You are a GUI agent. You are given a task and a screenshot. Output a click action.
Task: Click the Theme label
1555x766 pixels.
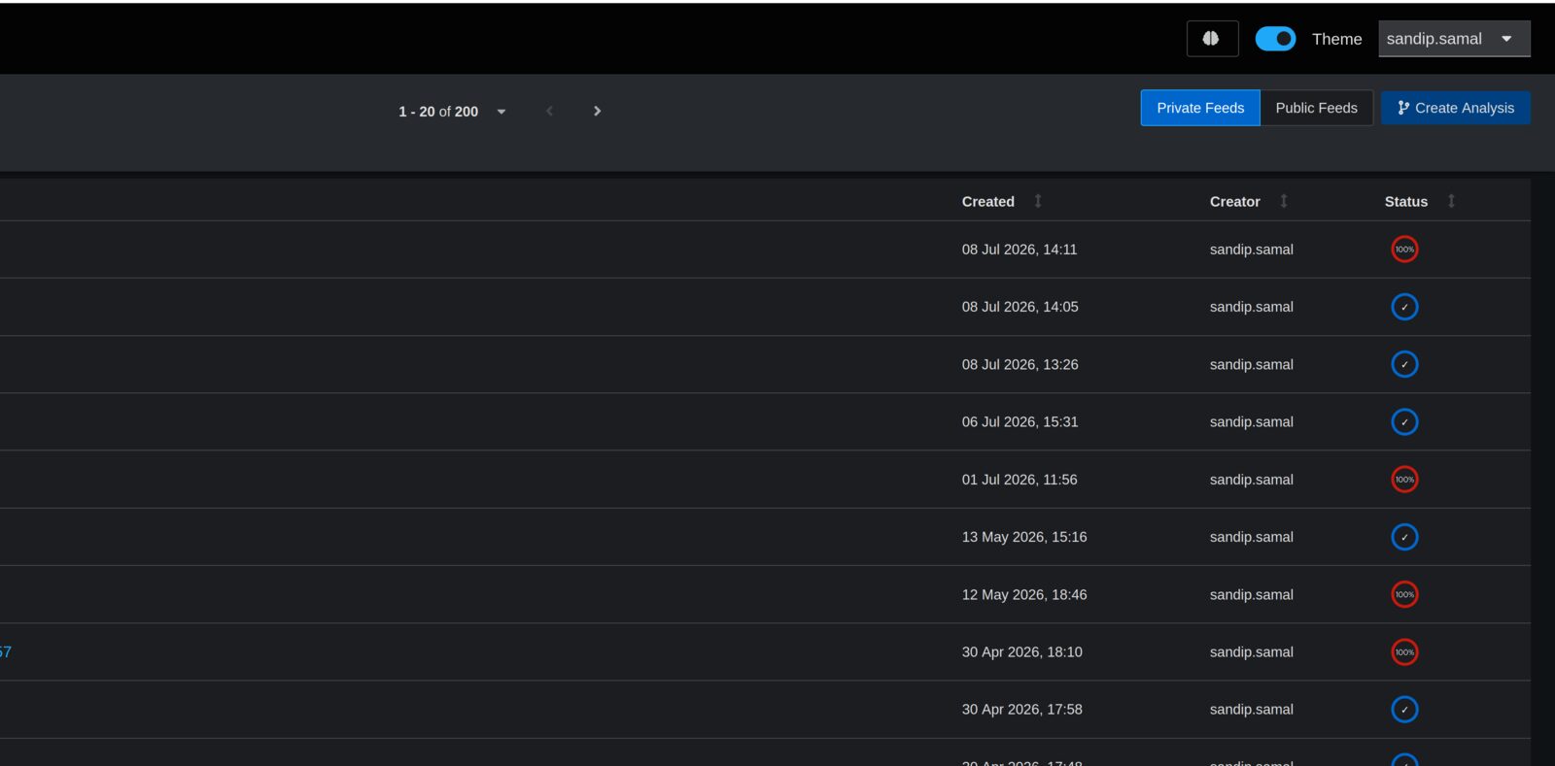tap(1336, 39)
